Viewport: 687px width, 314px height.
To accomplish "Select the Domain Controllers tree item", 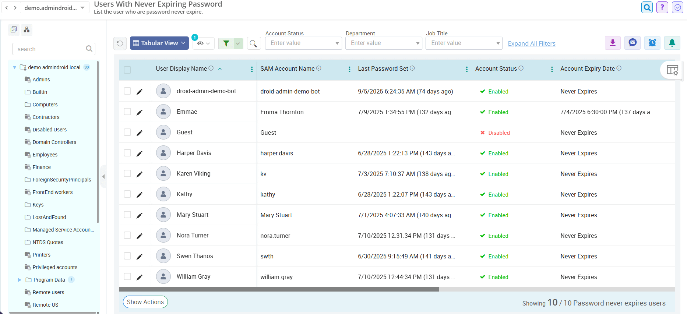I will (x=54, y=142).
